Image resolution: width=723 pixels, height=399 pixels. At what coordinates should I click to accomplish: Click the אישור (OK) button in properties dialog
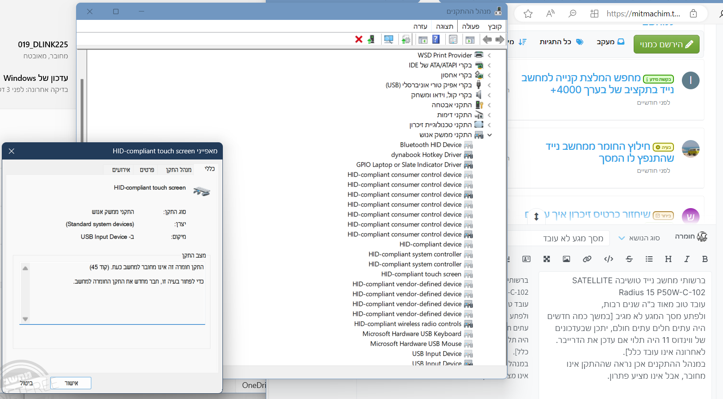[71, 383]
